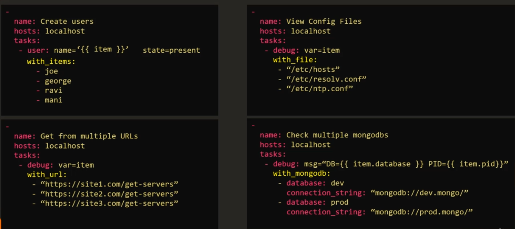515x229 pixels.
Task: Select the with_mongodb keyword
Action: (x=302, y=174)
